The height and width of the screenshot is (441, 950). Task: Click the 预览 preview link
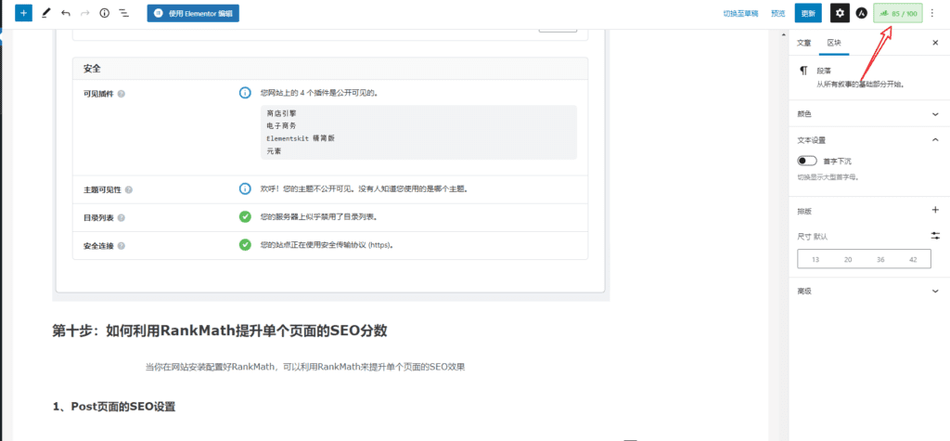[778, 13]
